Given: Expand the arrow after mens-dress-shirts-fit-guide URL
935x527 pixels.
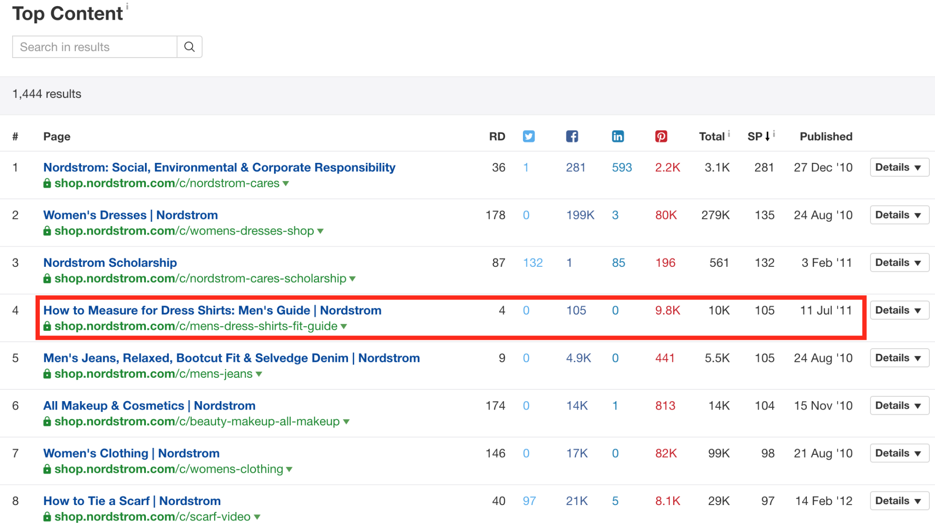Looking at the screenshot, I should pos(344,327).
